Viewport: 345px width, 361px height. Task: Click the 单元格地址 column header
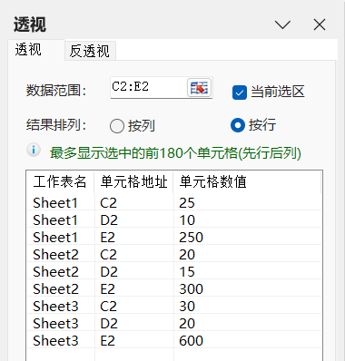pyautogui.click(x=133, y=181)
